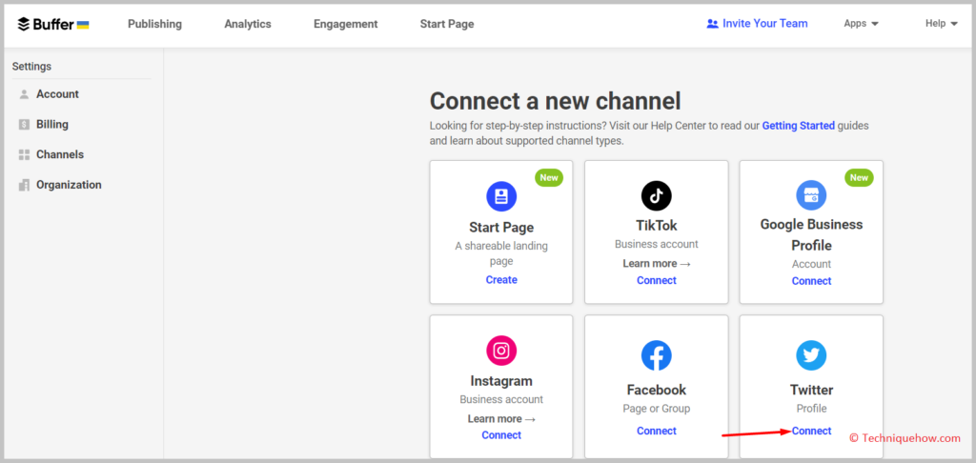Click the 'Connect a new channel' heading

pos(556,101)
